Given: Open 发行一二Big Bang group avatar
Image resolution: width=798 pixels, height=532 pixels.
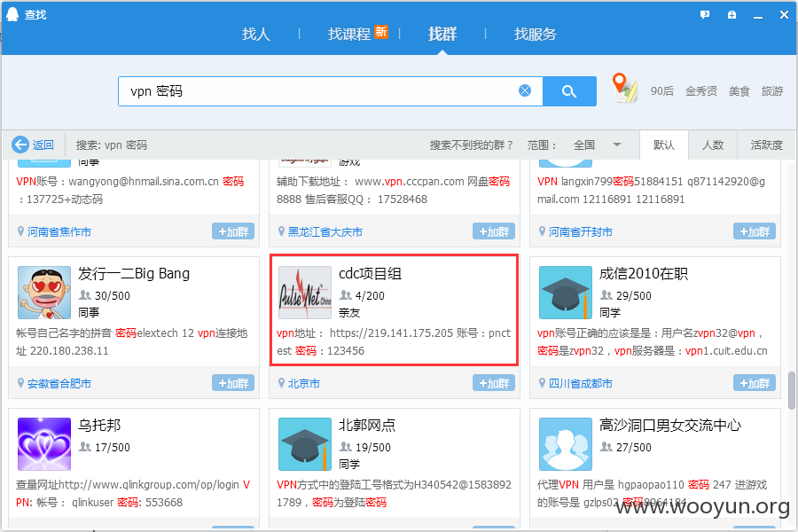Looking at the screenshot, I should (x=44, y=293).
